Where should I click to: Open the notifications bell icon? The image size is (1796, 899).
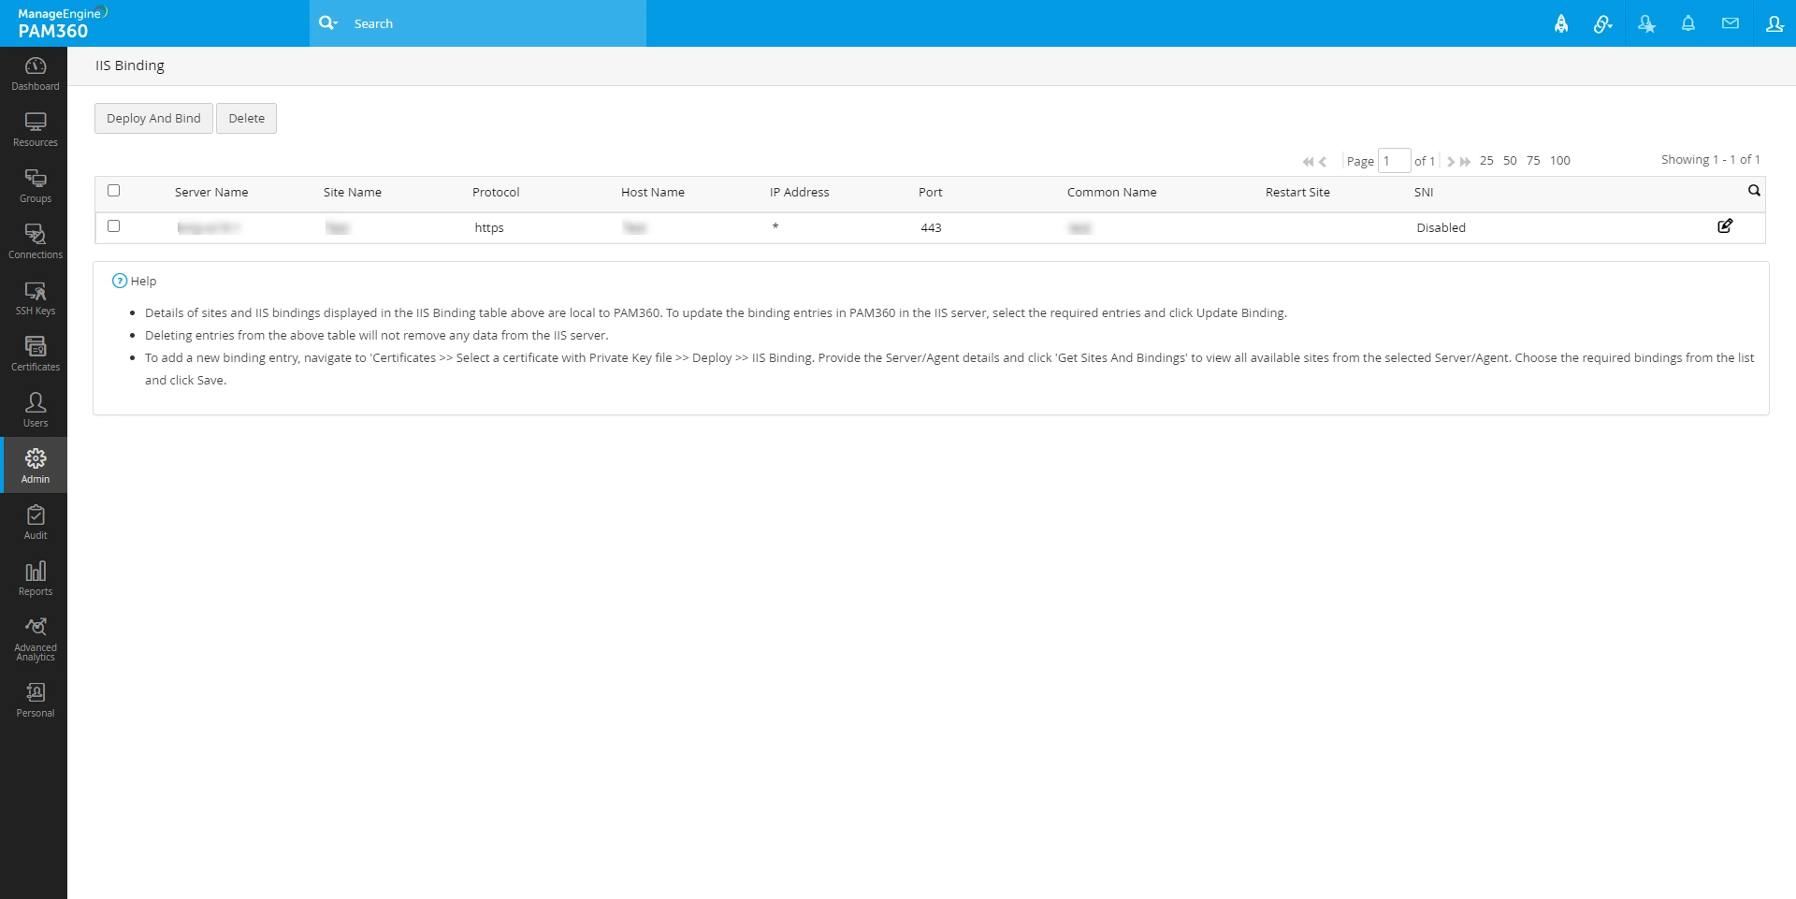pyautogui.click(x=1688, y=23)
